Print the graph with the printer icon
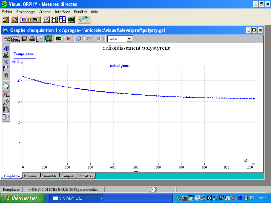The image size is (271, 203). 32,39
